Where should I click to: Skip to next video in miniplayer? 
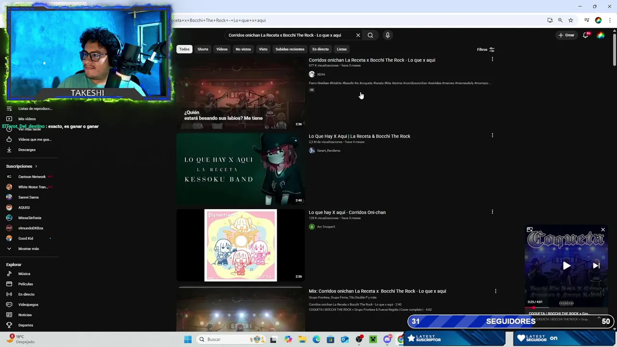pos(596,265)
